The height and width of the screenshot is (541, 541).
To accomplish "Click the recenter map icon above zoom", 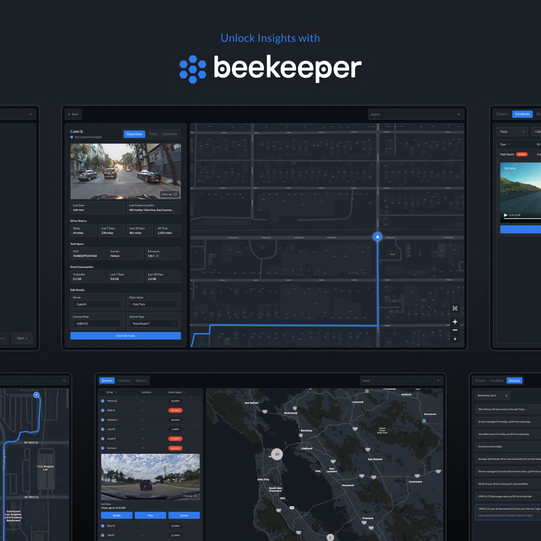I will (x=455, y=309).
